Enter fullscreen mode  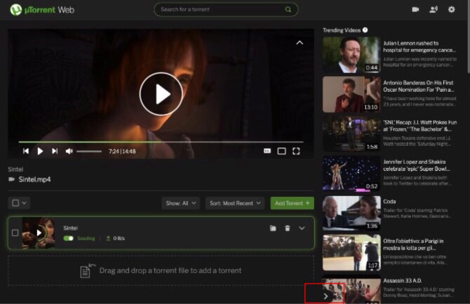(x=296, y=151)
